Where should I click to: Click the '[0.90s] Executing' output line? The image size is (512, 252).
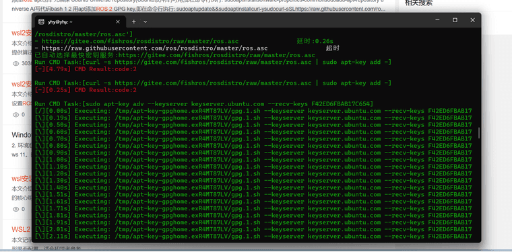point(253,153)
